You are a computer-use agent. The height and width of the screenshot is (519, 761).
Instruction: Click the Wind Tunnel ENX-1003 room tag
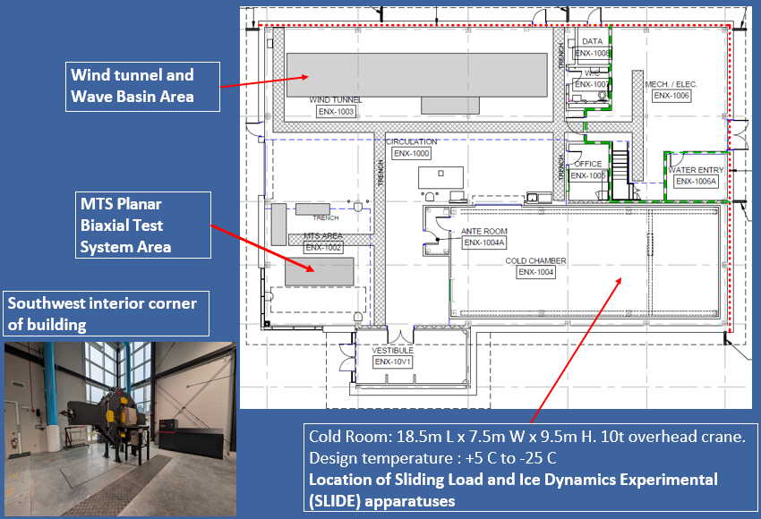(x=336, y=112)
